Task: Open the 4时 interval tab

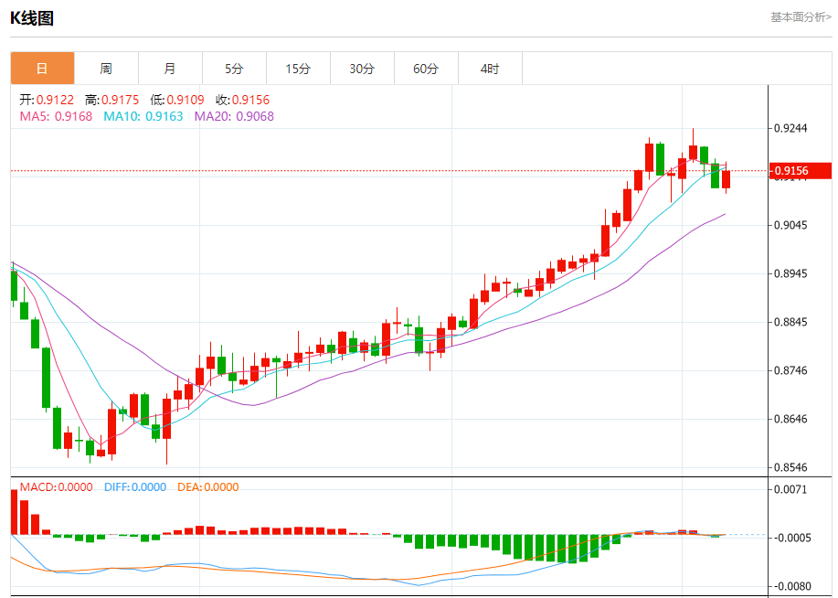Action: click(x=490, y=69)
